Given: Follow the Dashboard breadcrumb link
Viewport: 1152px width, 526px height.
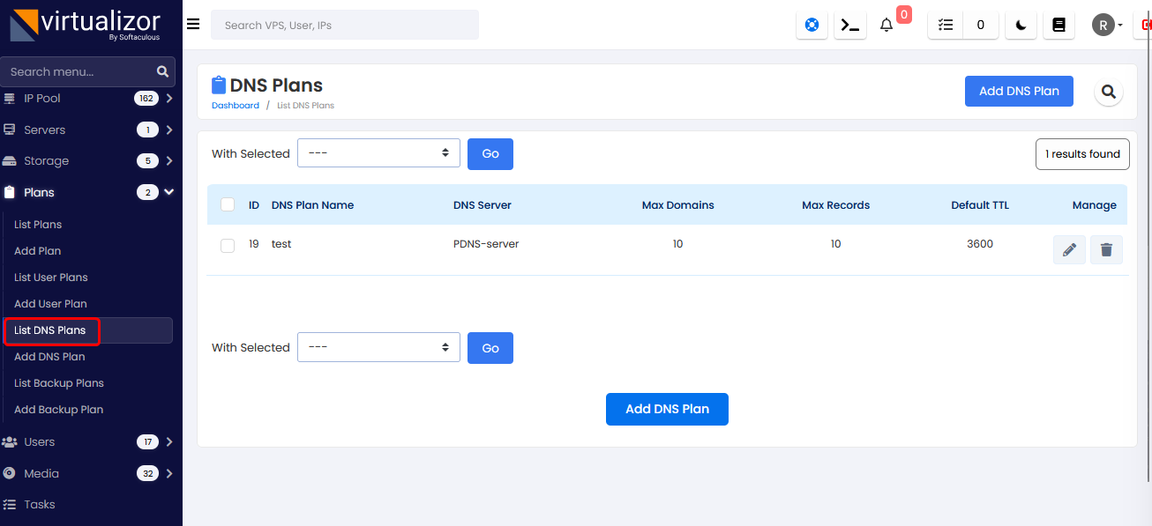Looking at the screenshot, I should tap(236, 106).
